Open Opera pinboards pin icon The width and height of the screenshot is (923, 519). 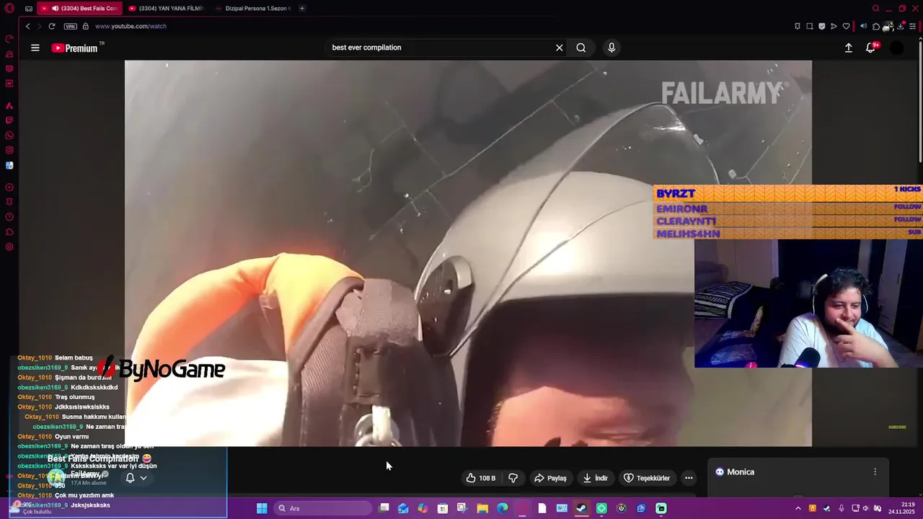(x=797, y=26)
